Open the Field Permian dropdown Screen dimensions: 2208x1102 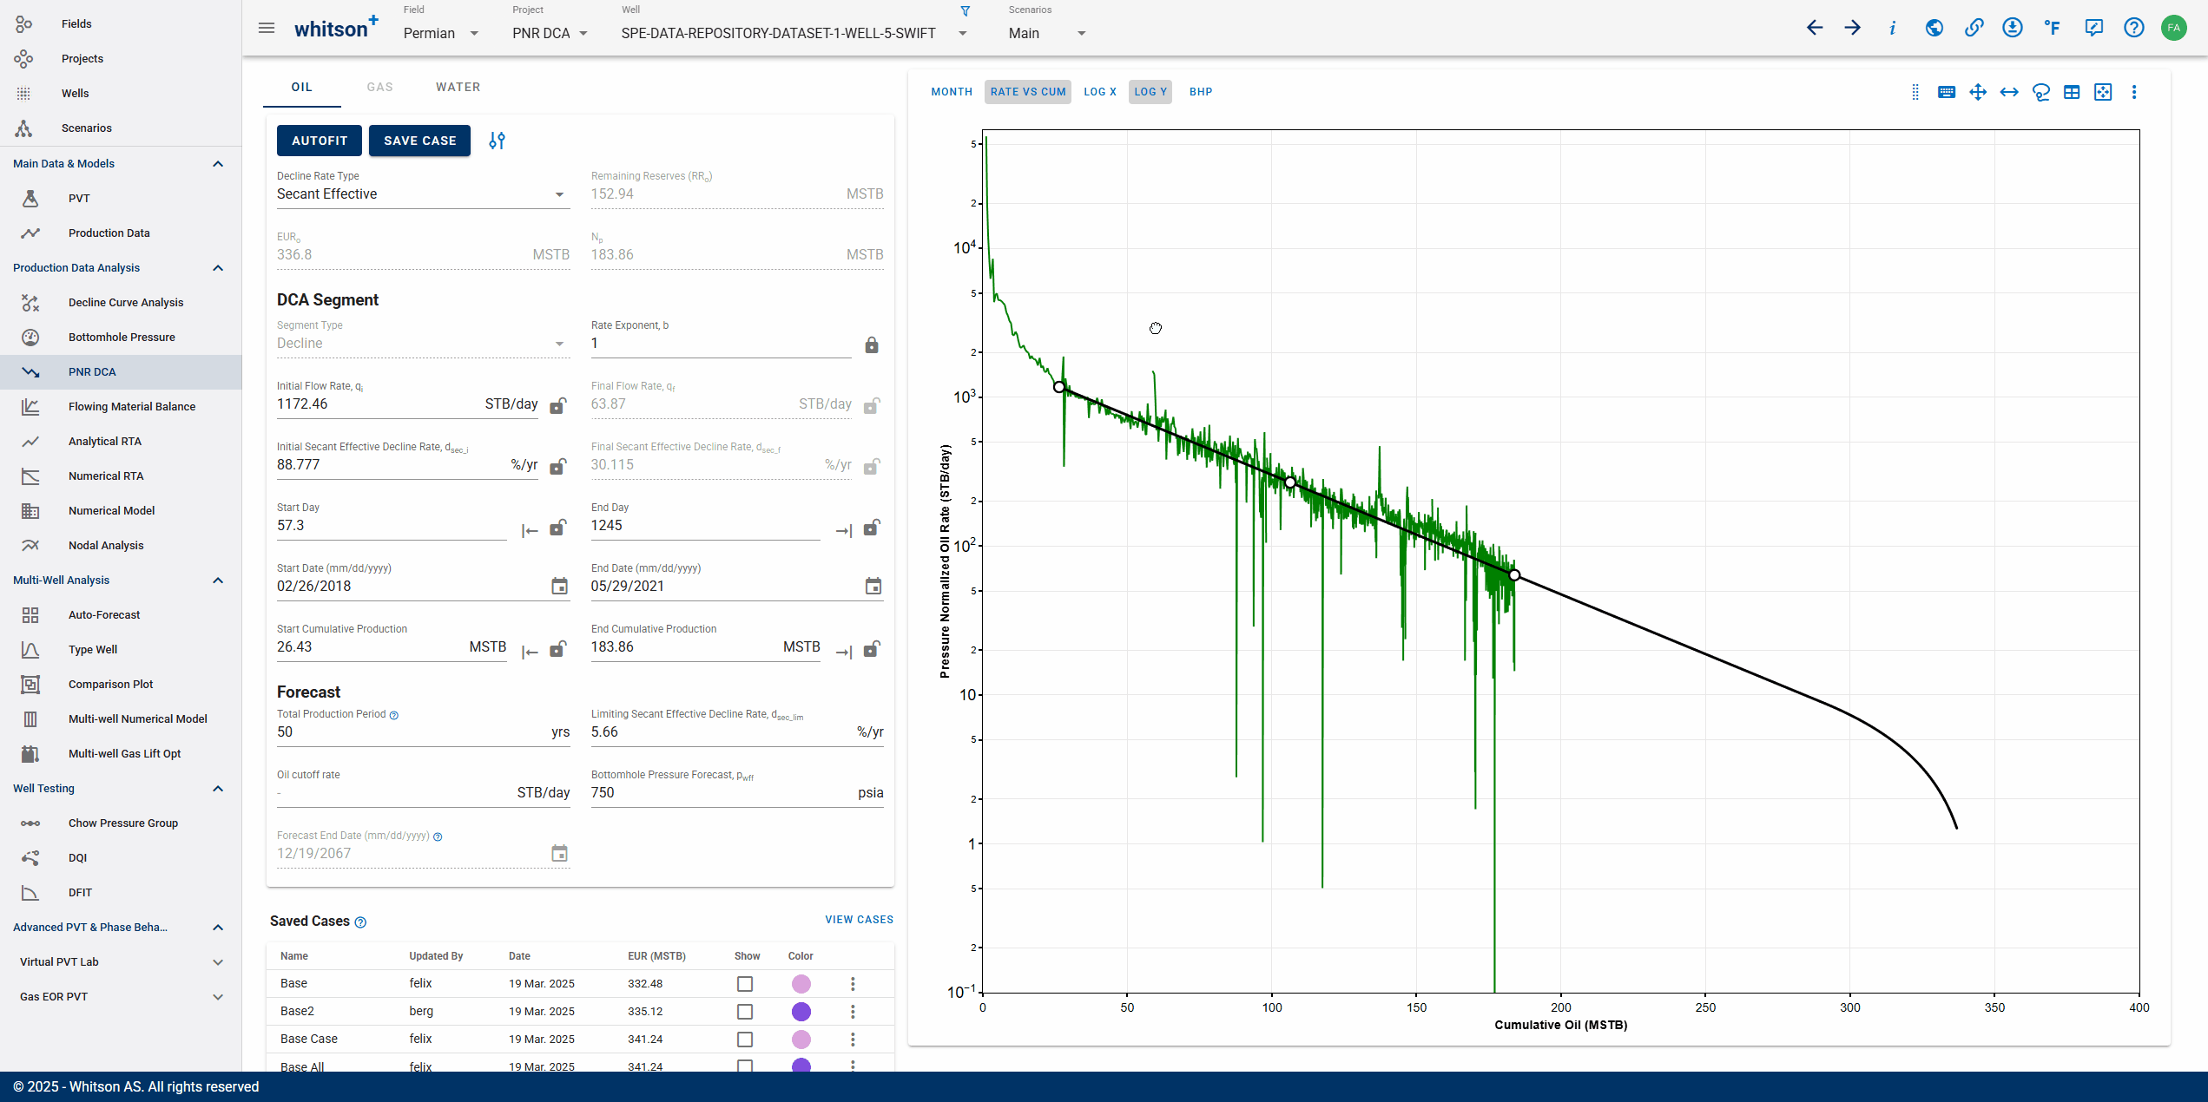pyautogui.click(x=441, y=33)
